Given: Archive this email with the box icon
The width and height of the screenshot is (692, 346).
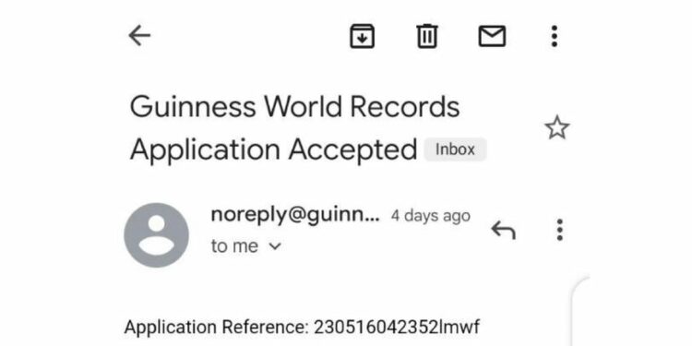Looking at the screenshot, I should (362, 36).
